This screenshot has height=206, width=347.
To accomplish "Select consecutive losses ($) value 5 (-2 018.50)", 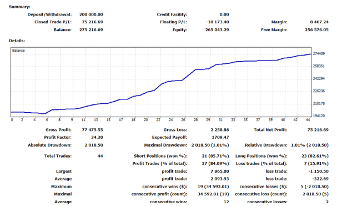I will tap(314, 187).
